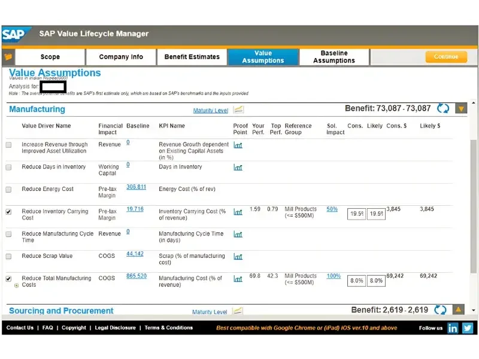The height and width of the screenshot is (359, 479).
Task: Open the 50% solution impact link
Action: [332, 209]
